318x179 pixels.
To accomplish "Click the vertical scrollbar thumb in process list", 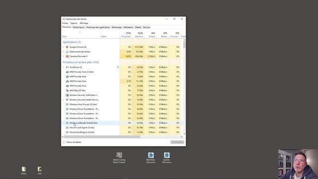I will pos(184,45).
